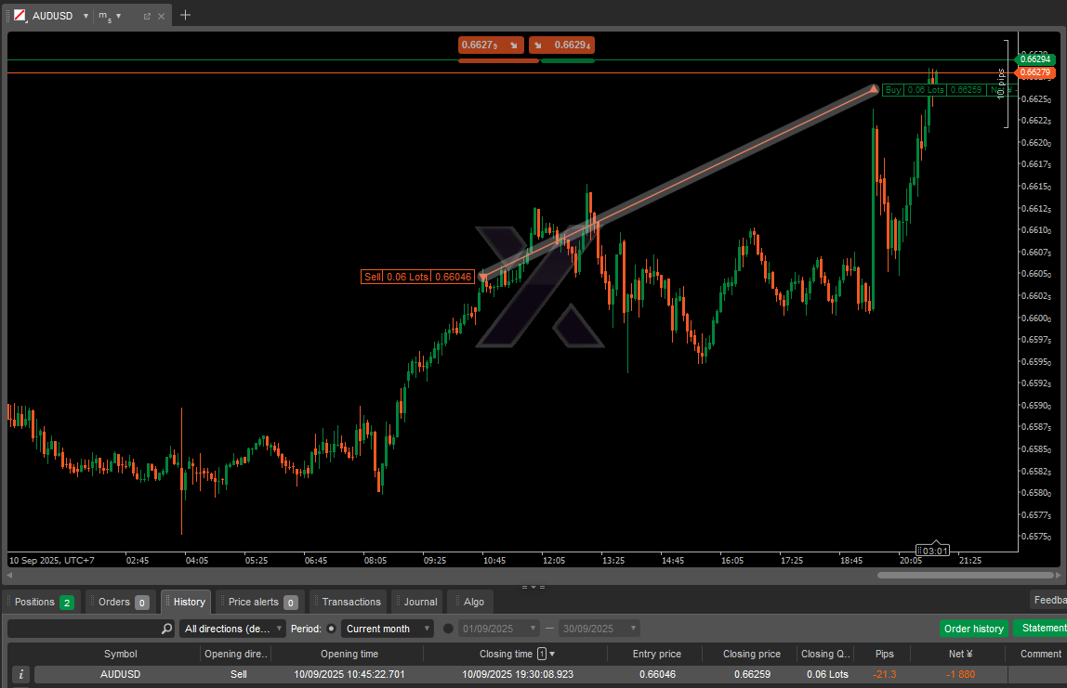Add a new chart tab
1067x688 pixels.
pyautogui.click(x=185, y=15)
